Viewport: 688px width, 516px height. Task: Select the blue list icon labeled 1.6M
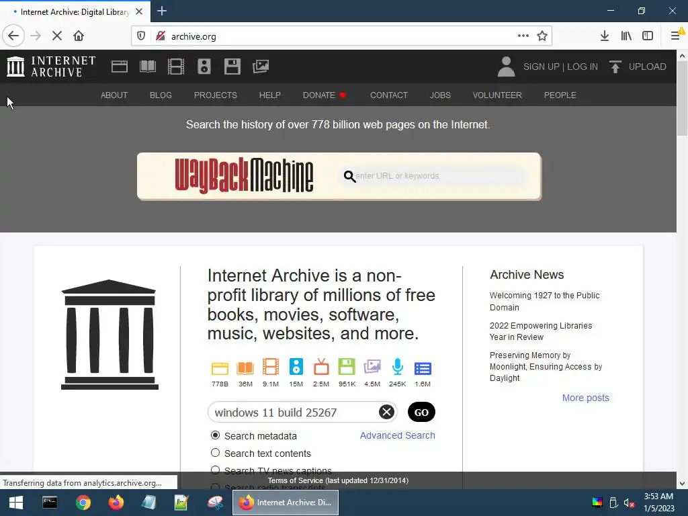[423, 369]
